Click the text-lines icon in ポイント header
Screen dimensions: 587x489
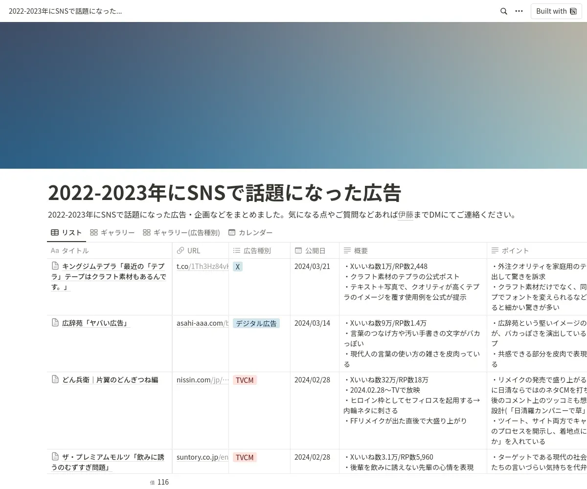click(495, 250)
